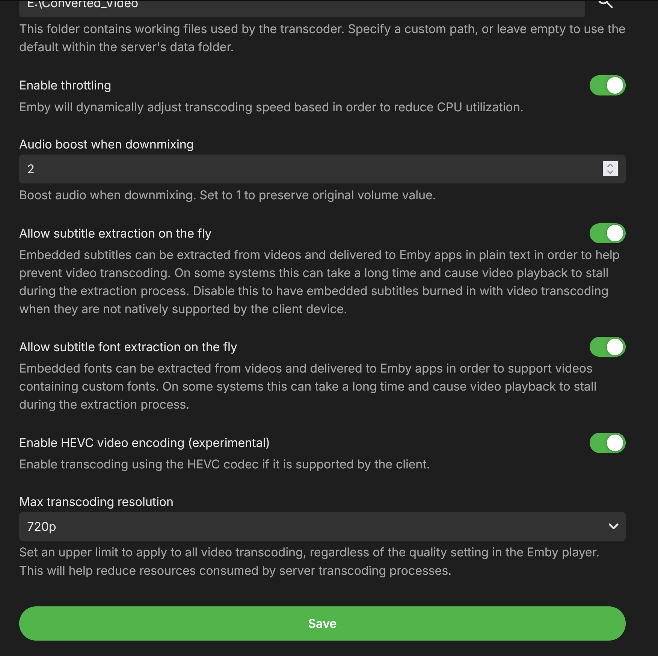Switch off HEVC video encoding toggle

607,443
